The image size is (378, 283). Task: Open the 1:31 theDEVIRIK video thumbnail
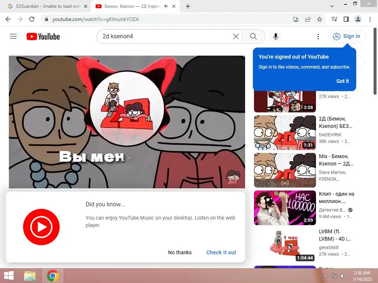(285, 133)
